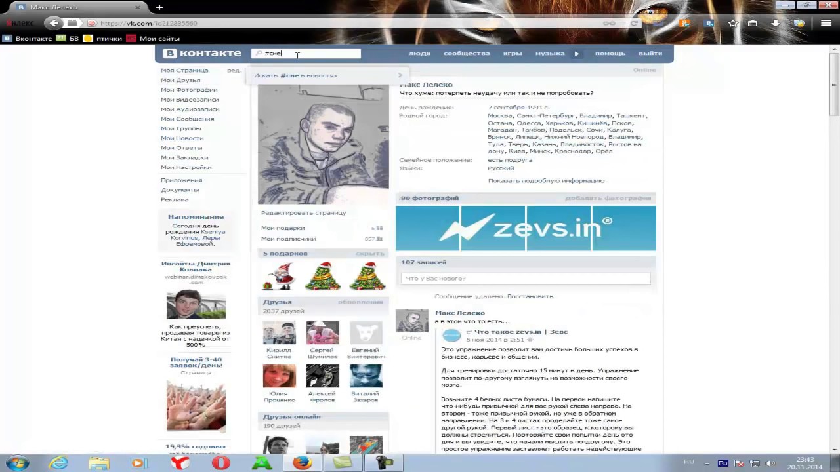Open музыка in VK header
Screen dimensions: 840x472
550,53
